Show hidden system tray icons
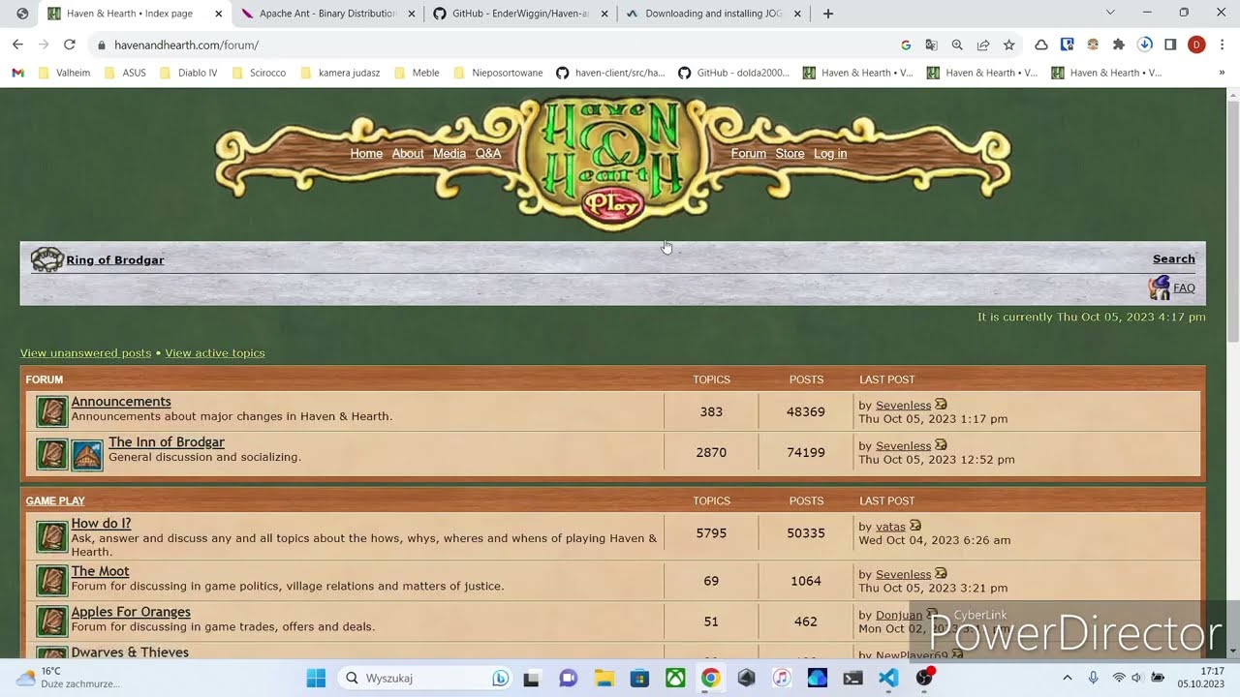 pyautogui.click(x=1068, y=678)
